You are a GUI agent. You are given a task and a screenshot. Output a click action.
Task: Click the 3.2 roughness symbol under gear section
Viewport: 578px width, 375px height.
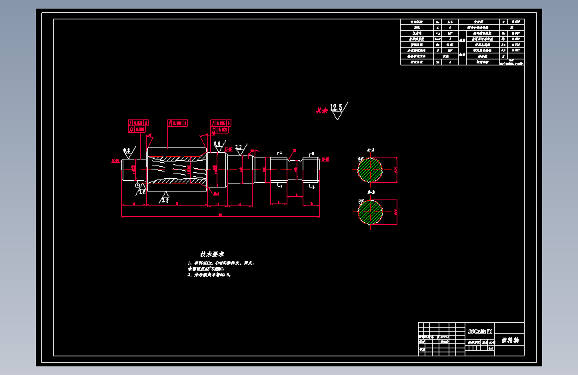coord(165,198)
